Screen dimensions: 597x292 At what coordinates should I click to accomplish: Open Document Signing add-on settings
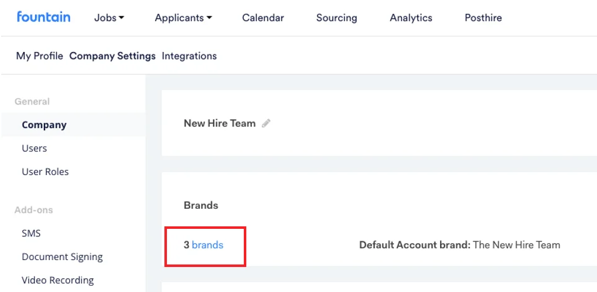pos(63,257)
